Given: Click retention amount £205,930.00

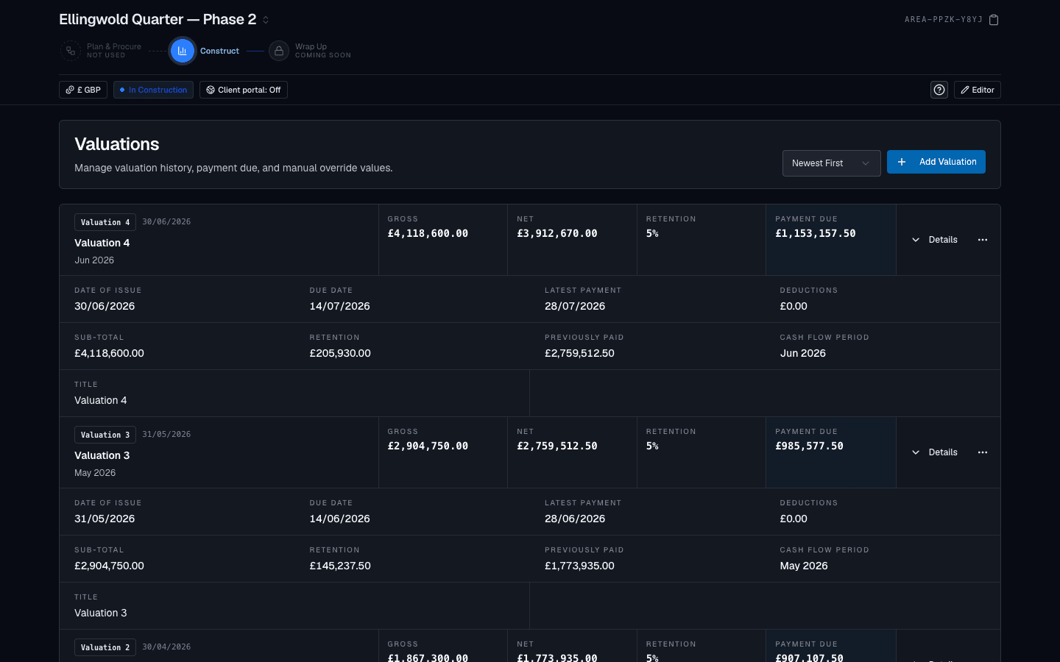Looking at the screenshot, I should click(x=340, y=353).
